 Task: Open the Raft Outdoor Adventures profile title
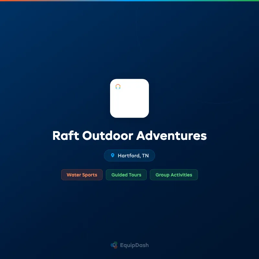pos(129,136)
